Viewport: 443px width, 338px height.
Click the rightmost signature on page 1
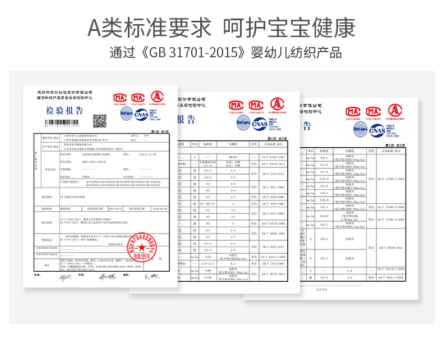(x=151, y=276)
